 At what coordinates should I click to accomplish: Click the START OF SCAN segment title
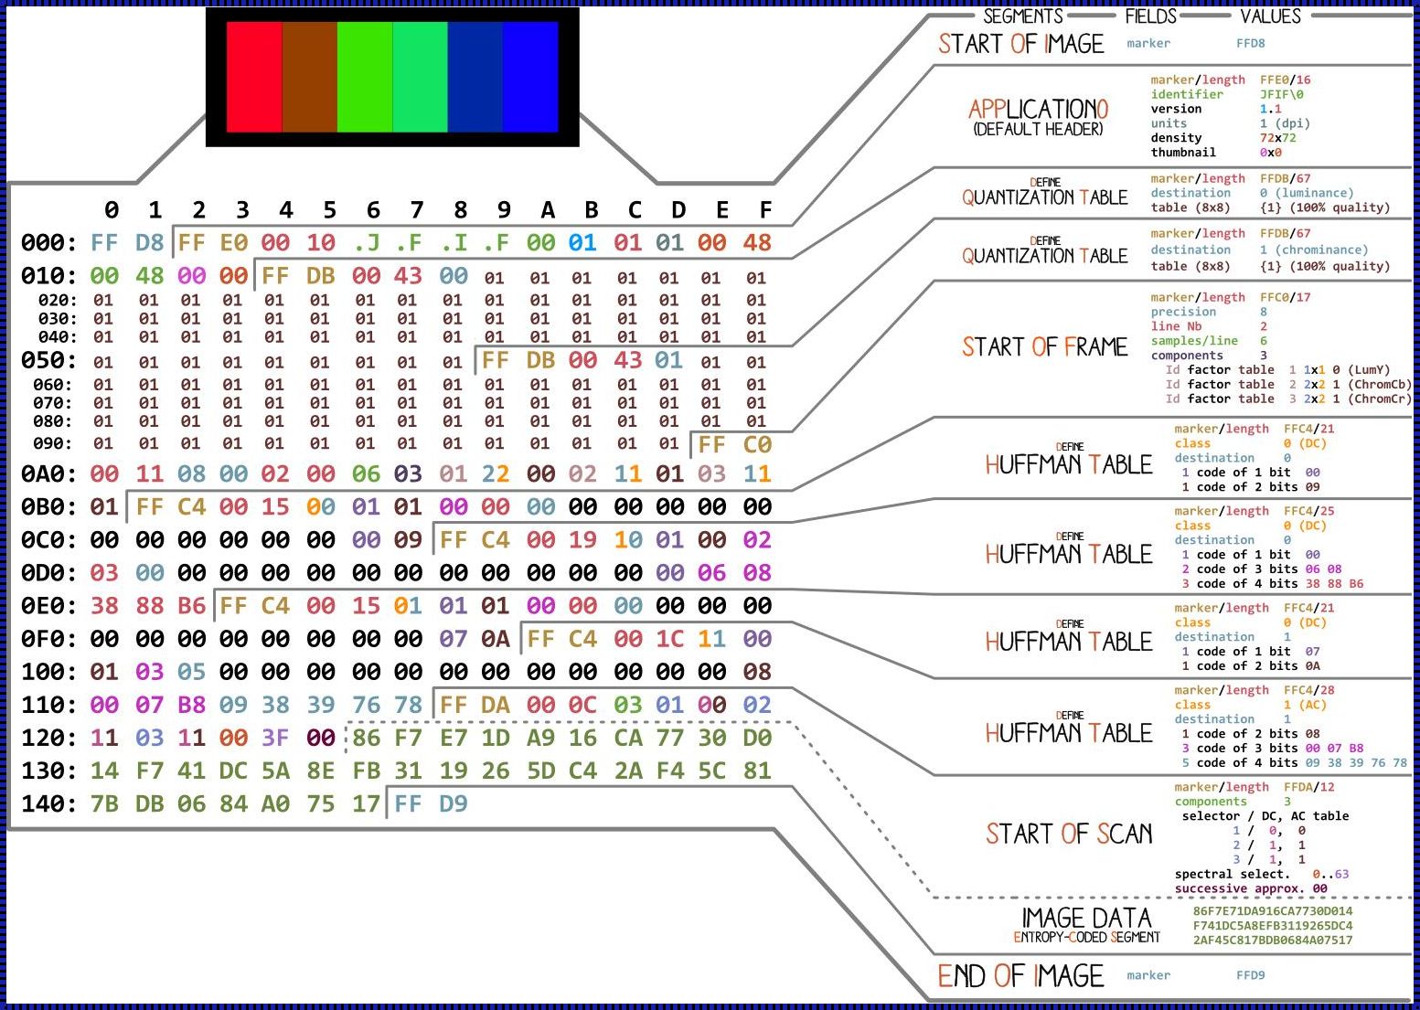point(1069,834)
